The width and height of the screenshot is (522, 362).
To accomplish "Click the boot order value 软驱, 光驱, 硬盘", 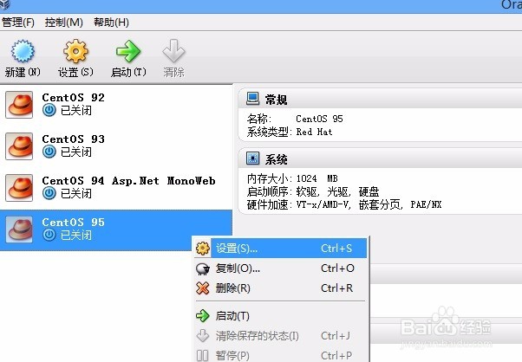I will (x=337, y=191).
